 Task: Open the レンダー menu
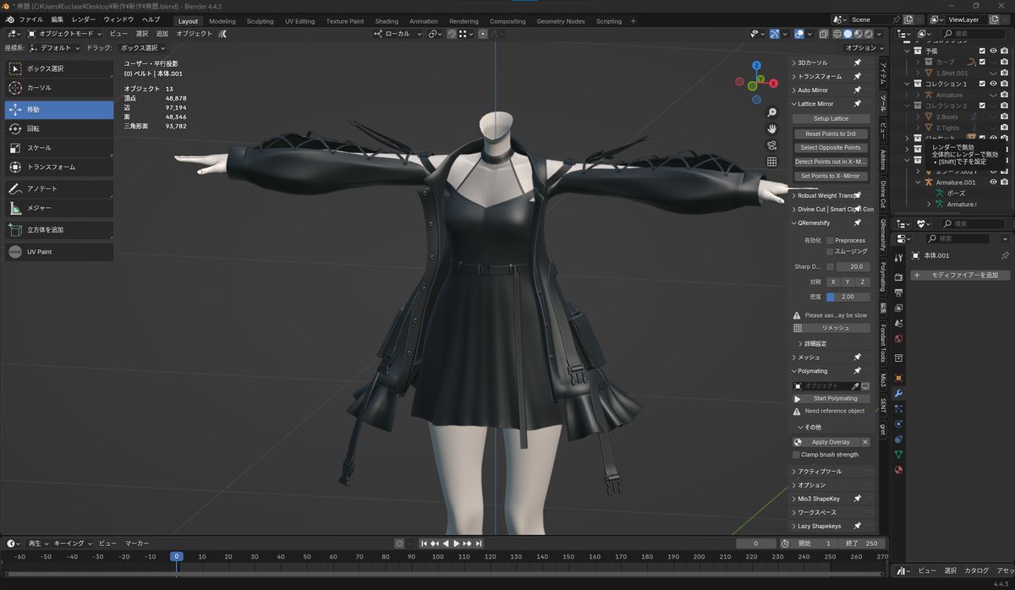pos(84,19)
